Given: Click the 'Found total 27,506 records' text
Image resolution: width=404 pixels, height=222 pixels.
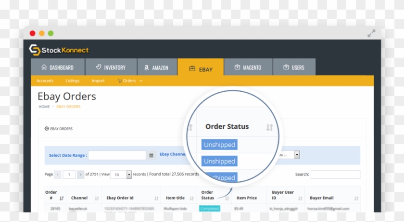Looking at the screenshot, I should tap(174, 174).
